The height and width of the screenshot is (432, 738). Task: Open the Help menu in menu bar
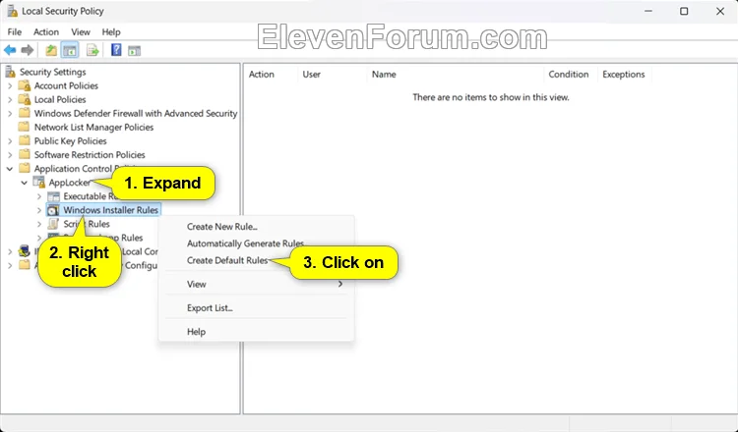[x=111, y=32]
